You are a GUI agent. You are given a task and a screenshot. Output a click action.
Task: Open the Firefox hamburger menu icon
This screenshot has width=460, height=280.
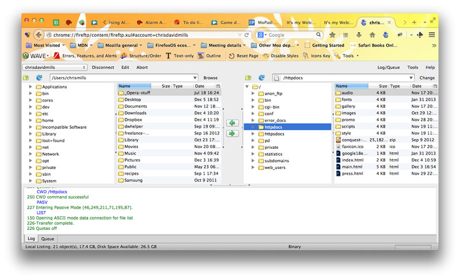(431, 35)
